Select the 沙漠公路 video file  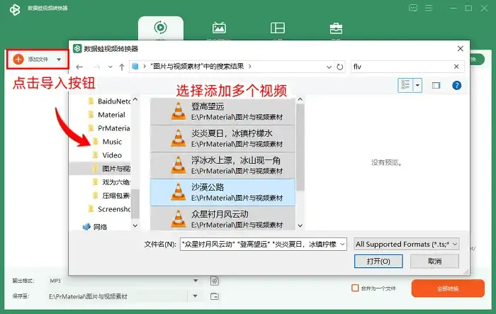(222, 192)
